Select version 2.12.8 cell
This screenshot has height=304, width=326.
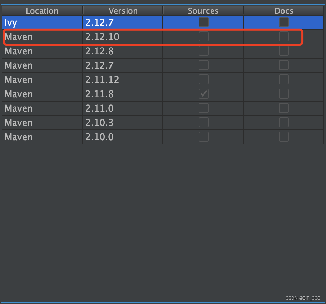click(x=123, y=51)
